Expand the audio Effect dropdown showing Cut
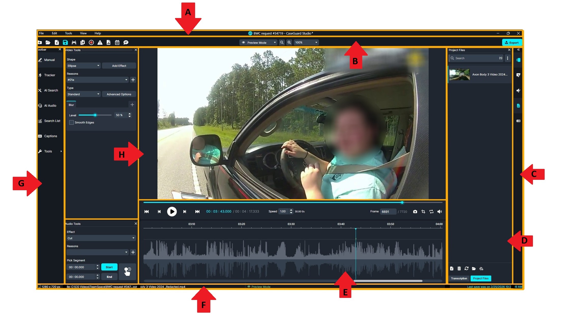Viewport: 580px width, 319px height. coord(101,238)
